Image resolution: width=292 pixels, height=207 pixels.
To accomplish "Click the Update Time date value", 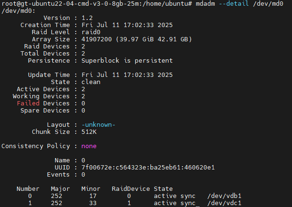I will (127, 75).
